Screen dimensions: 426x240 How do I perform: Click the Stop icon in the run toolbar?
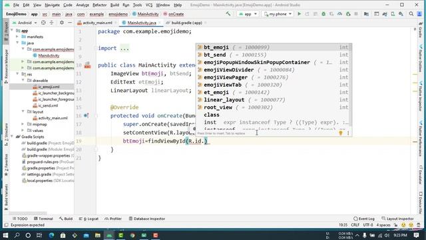tap(356, 14)
